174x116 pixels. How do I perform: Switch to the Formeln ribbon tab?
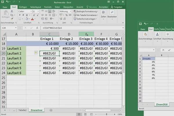pyautogui.click(x=48, y=6)
